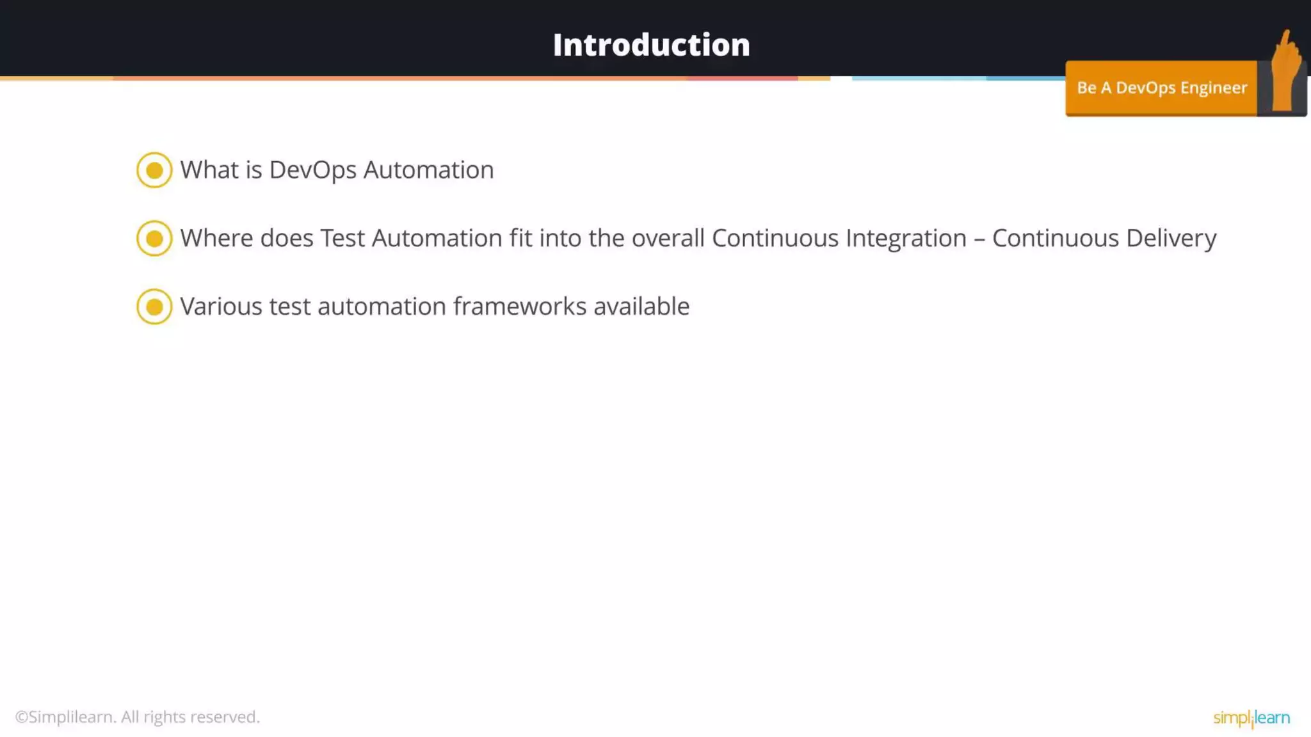Click the light blue segment of header stripe
This screenshot has width=1311, height=737.
point(919,78)
